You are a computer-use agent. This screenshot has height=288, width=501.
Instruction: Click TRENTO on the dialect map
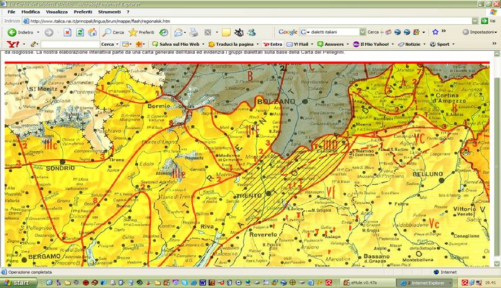249,195
